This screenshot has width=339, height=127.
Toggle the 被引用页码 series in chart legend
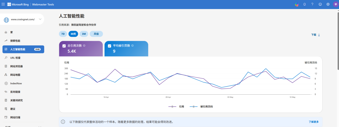pyautogui.click(x=201, y=107)
